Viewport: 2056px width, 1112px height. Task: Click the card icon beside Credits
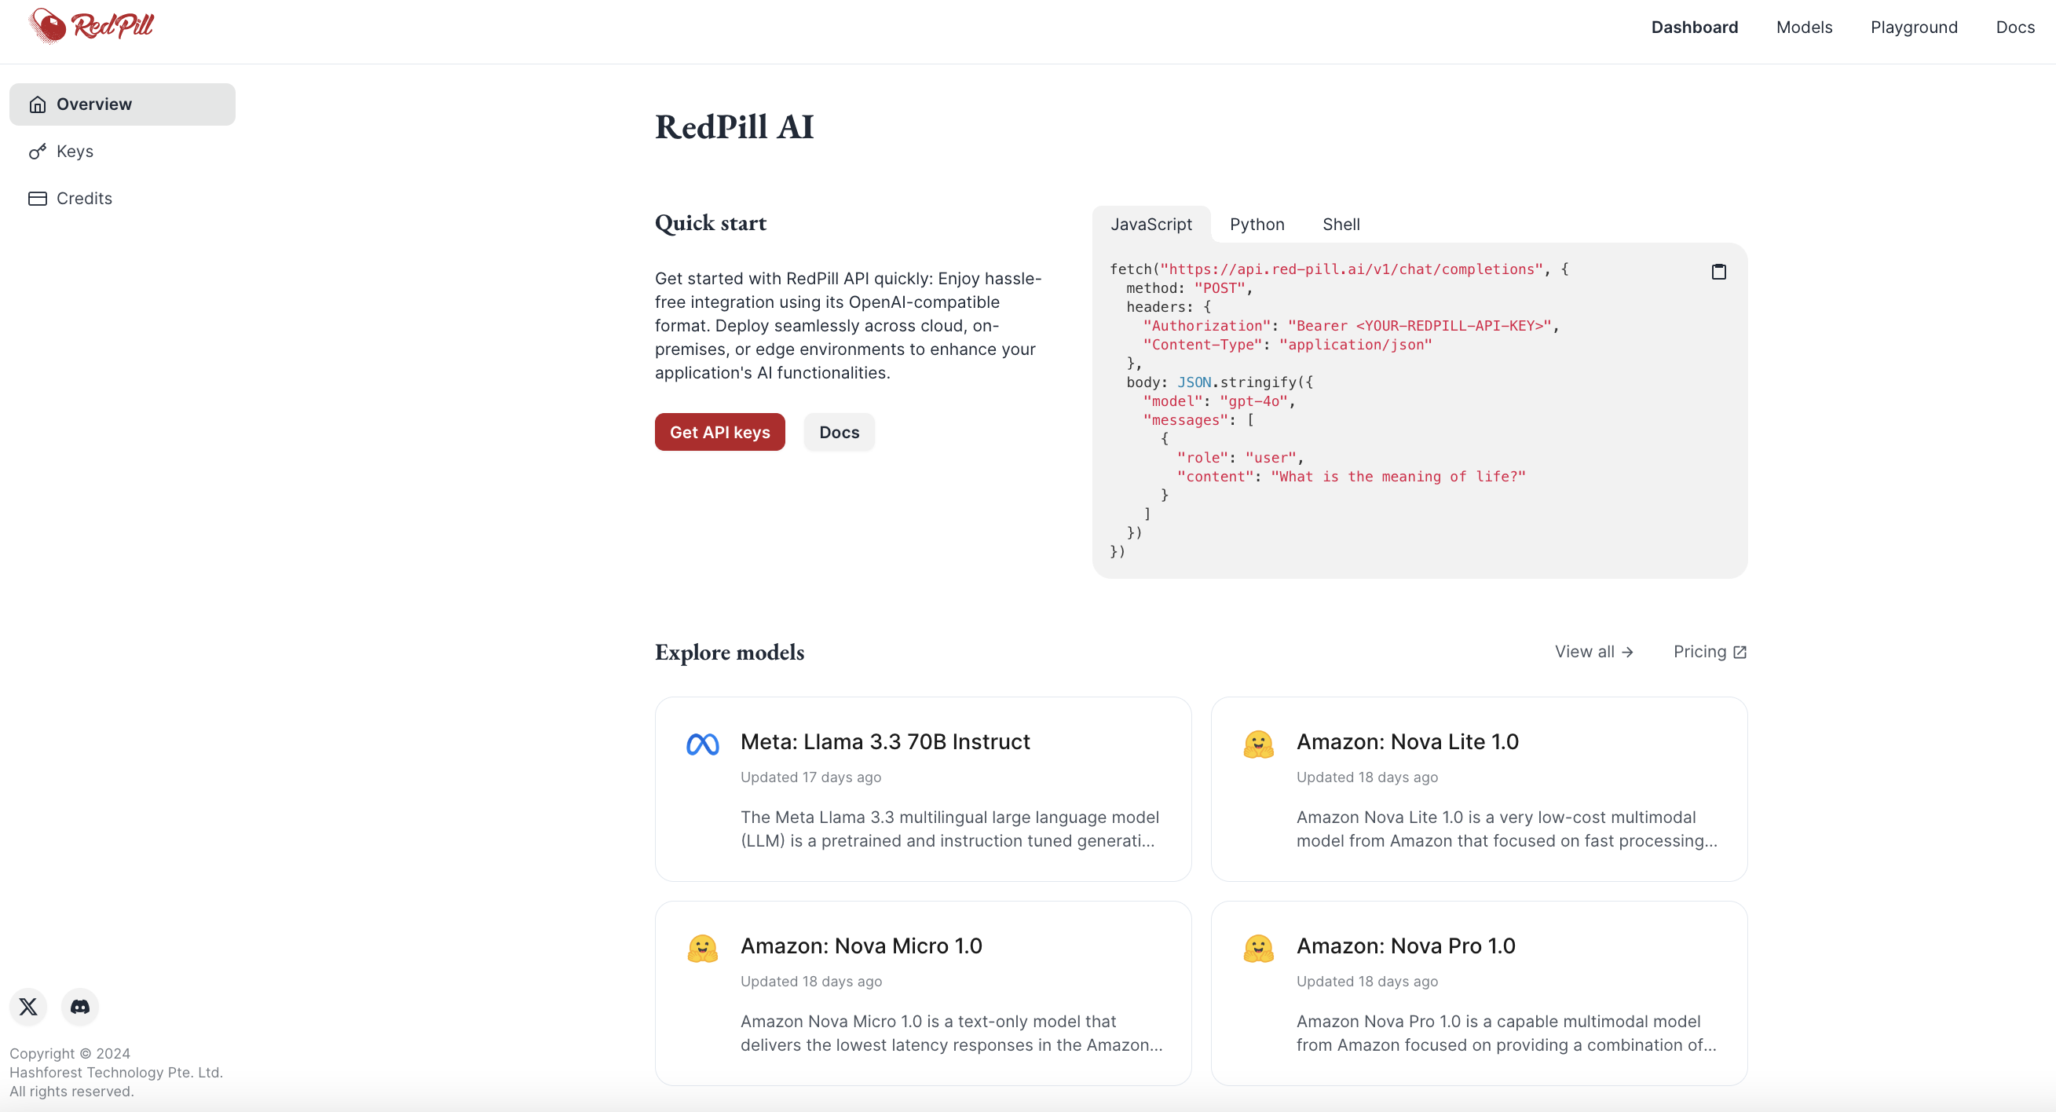[38, 199]
